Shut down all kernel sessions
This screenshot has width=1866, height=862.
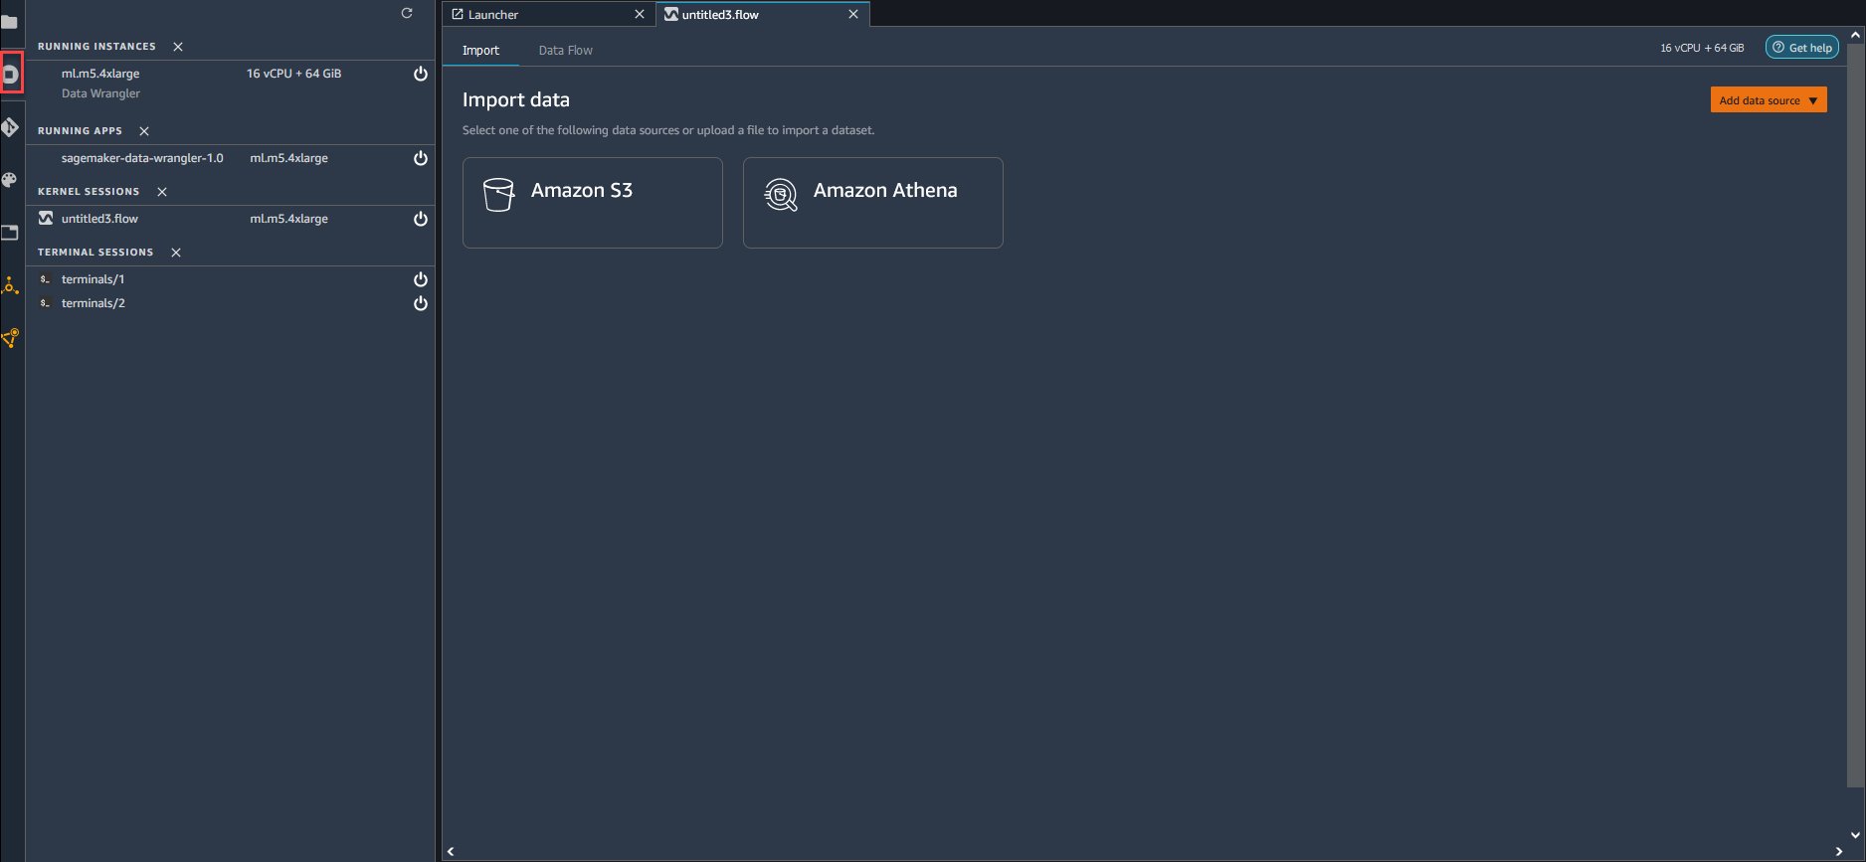(x=162, y=192)
